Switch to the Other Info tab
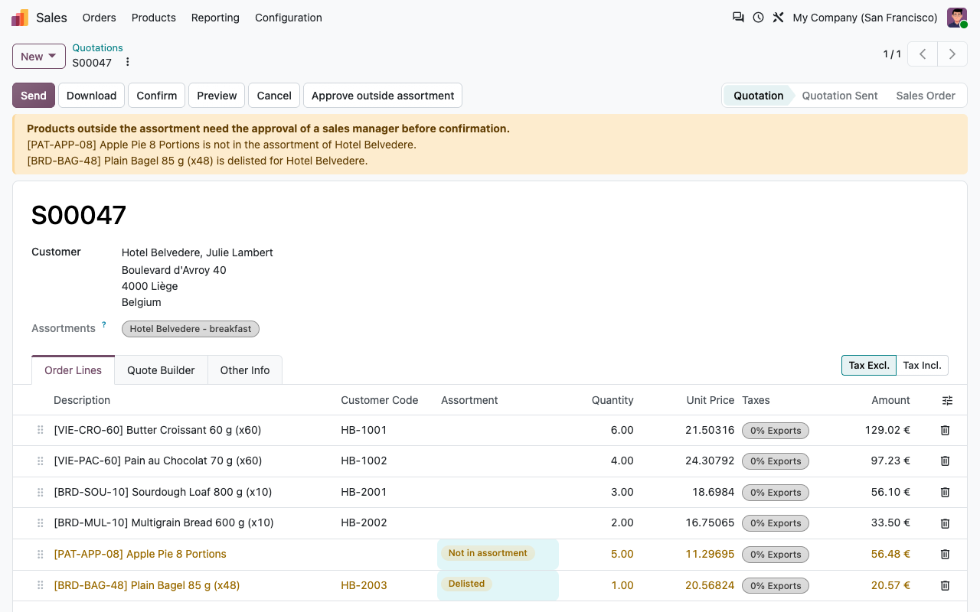 point(245,370)
